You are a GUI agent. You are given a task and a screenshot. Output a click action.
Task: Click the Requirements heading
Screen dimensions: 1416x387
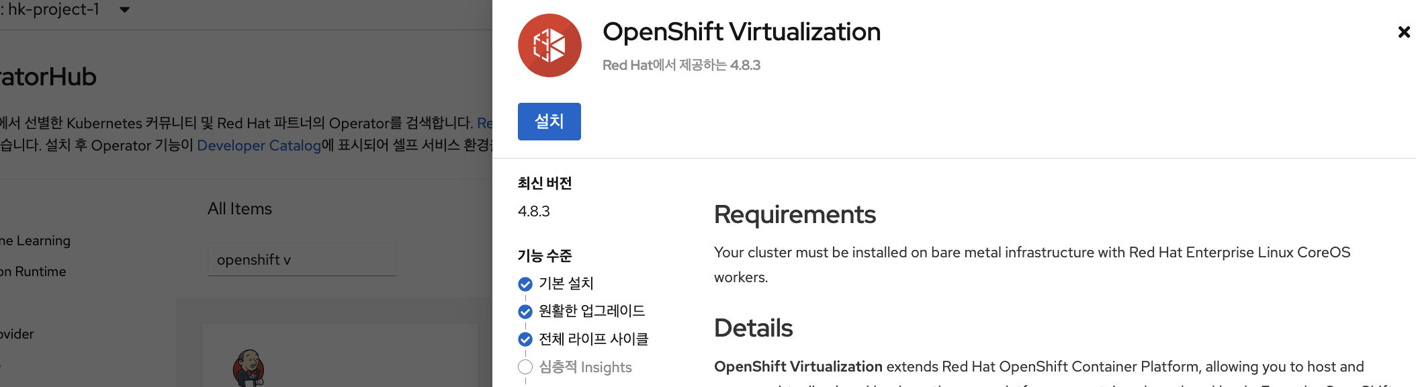coord(795,215)
